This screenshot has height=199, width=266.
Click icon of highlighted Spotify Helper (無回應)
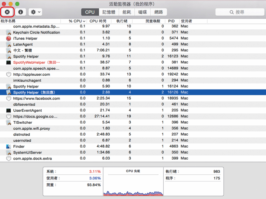coord(9,93)
